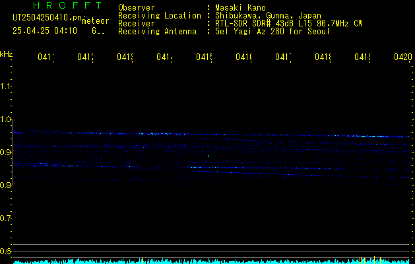Click the date text 25.04.25 04:10
This screenshot has height=264, width=415.
[45, 31]
